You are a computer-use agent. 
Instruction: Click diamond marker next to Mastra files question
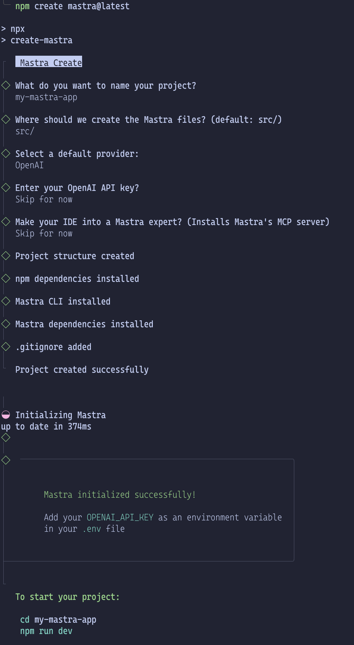(x=6, y=119)
